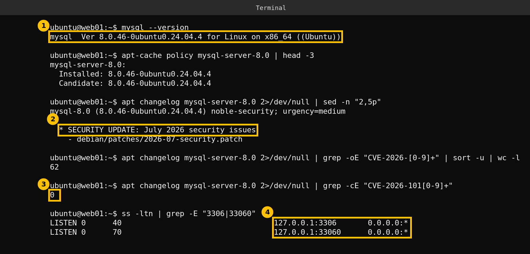Click the address 127.0.0.1:3306

pos(305,223)
